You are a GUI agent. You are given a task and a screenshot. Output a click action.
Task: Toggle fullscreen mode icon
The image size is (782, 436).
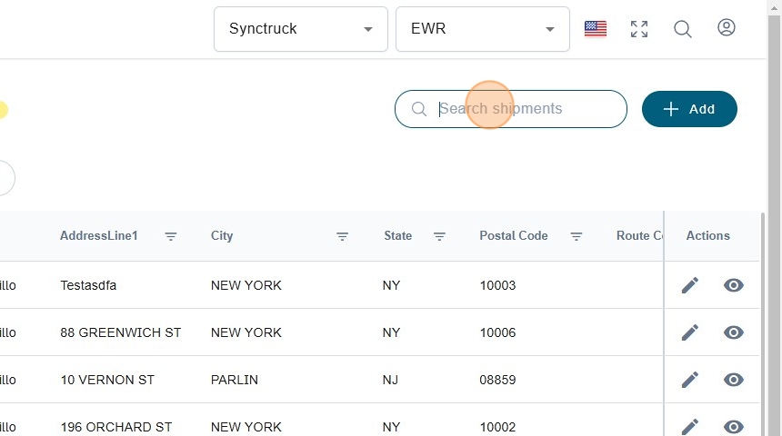639,29
